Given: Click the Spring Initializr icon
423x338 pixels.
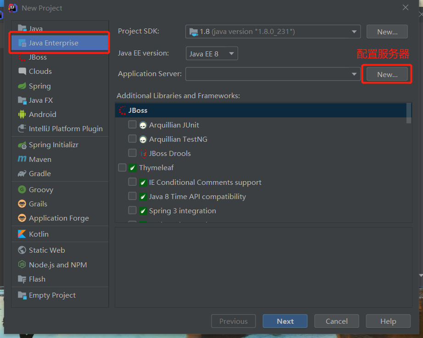Looking at the screenshot, I should tap(22, 145).
